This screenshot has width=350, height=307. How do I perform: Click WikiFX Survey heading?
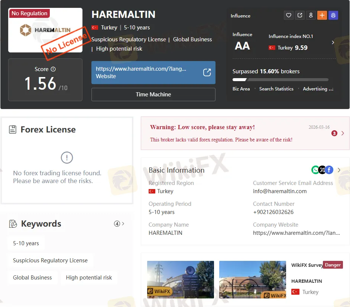tap(307, 265)
